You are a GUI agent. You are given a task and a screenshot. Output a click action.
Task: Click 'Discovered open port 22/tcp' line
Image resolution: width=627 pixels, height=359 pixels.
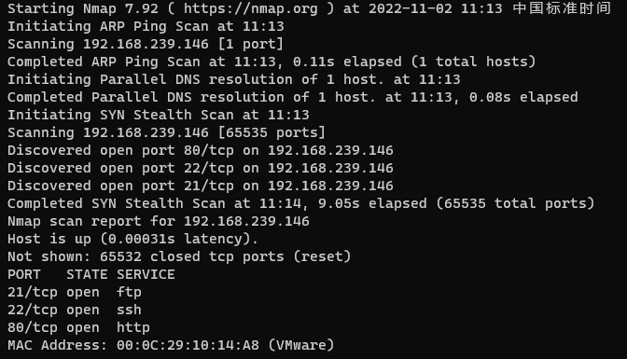[201, 168]
